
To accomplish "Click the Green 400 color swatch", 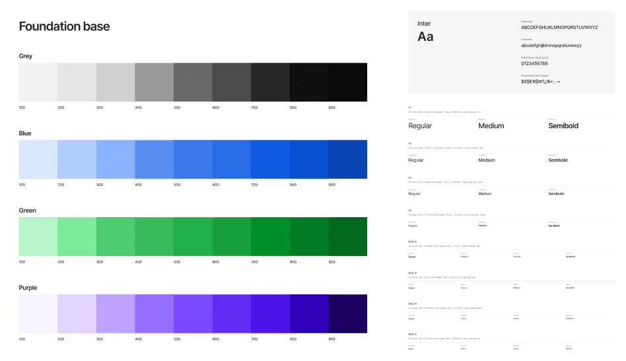I will [x=154, y=236].
